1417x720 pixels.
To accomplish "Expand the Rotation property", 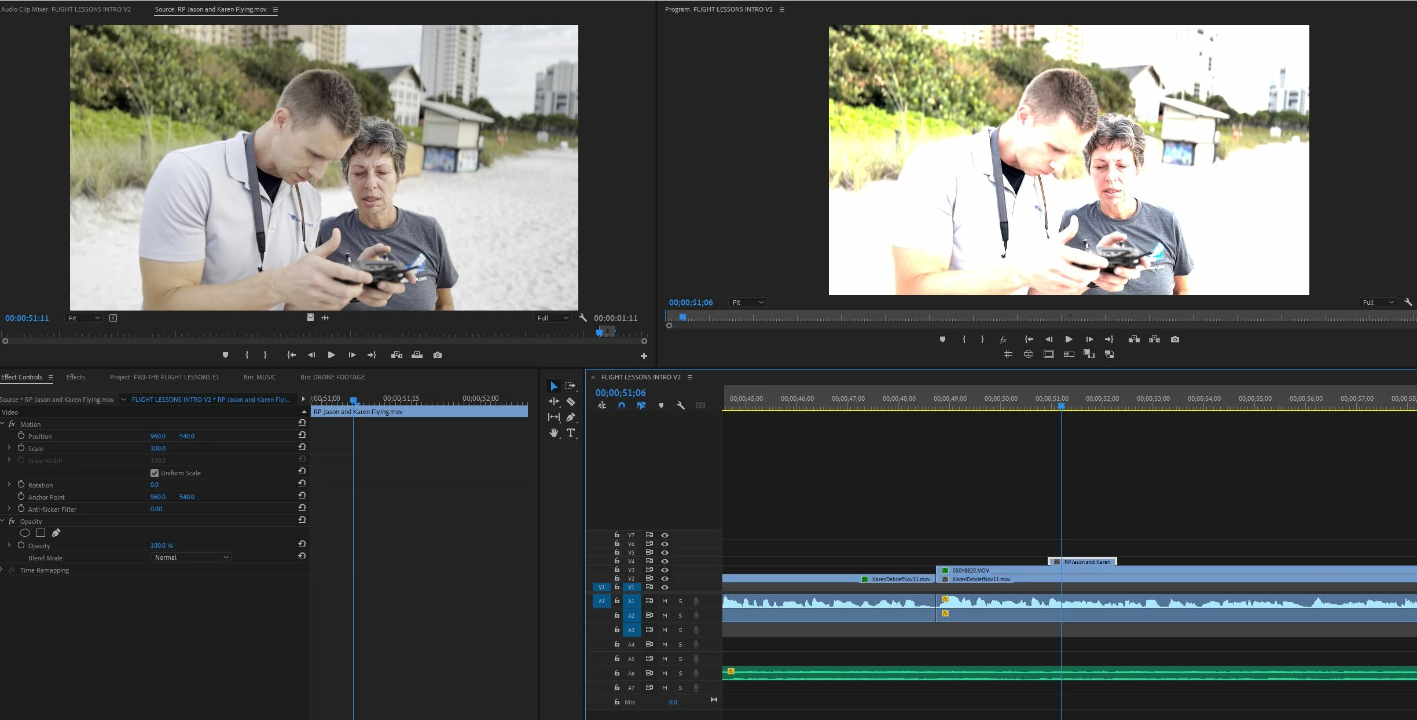I will [9, 485].
